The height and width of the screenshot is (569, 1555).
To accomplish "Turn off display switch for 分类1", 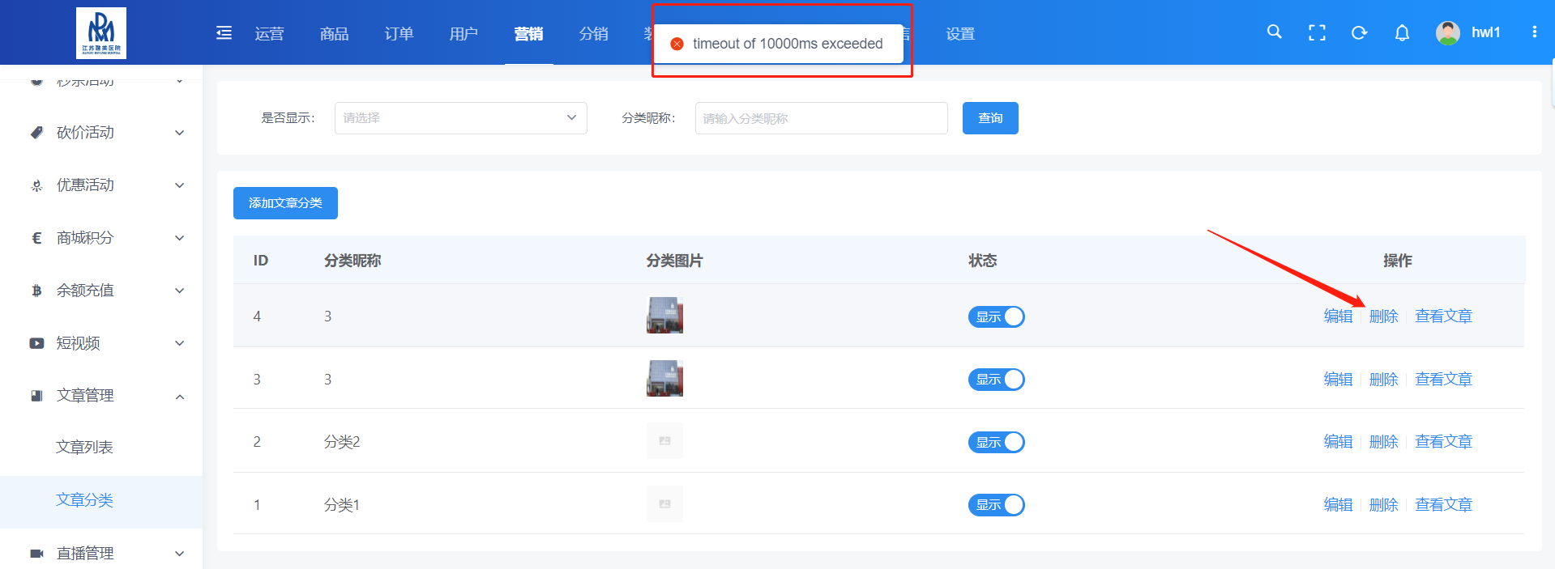I will coord(996,505).
